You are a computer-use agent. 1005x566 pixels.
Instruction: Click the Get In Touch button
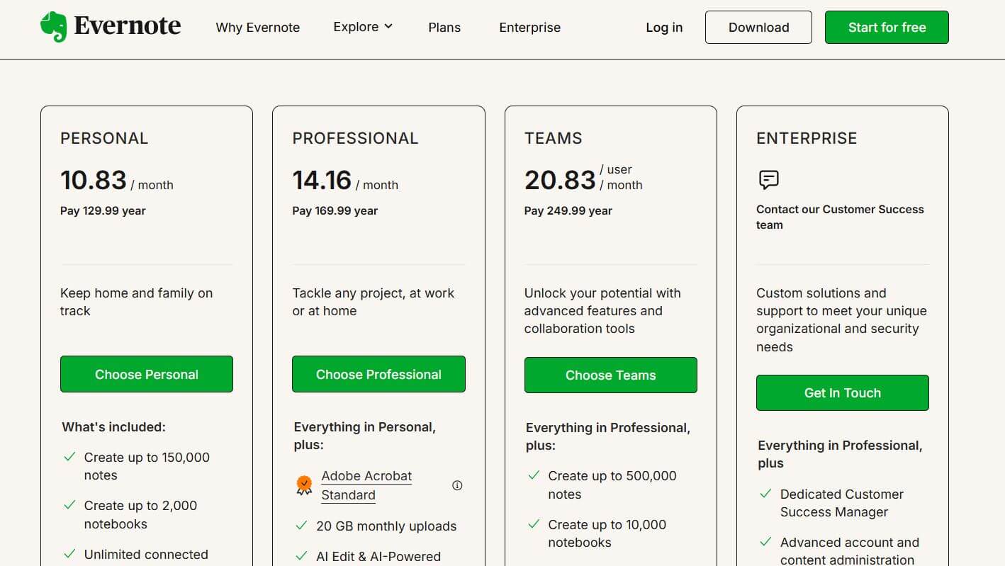[x=842, y=392]
